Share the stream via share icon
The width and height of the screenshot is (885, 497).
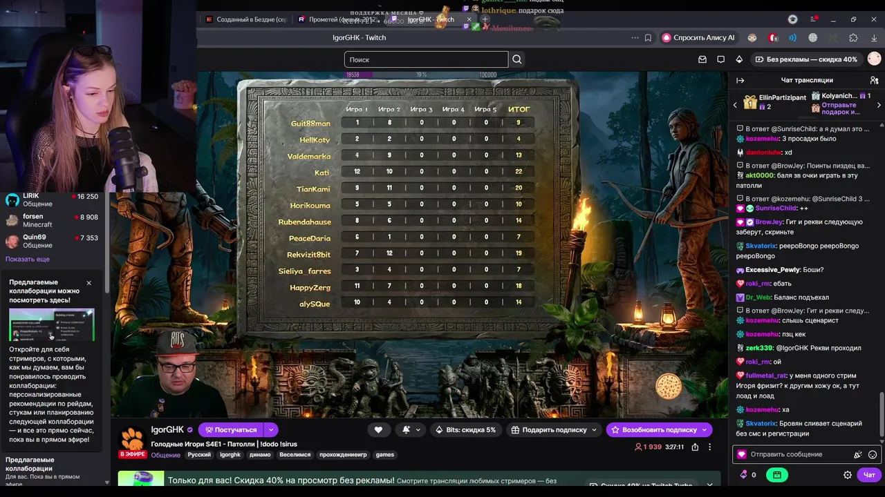pos(695,447)
